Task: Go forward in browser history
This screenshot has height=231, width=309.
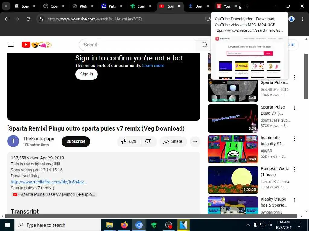Action: [x=17, y=19]
